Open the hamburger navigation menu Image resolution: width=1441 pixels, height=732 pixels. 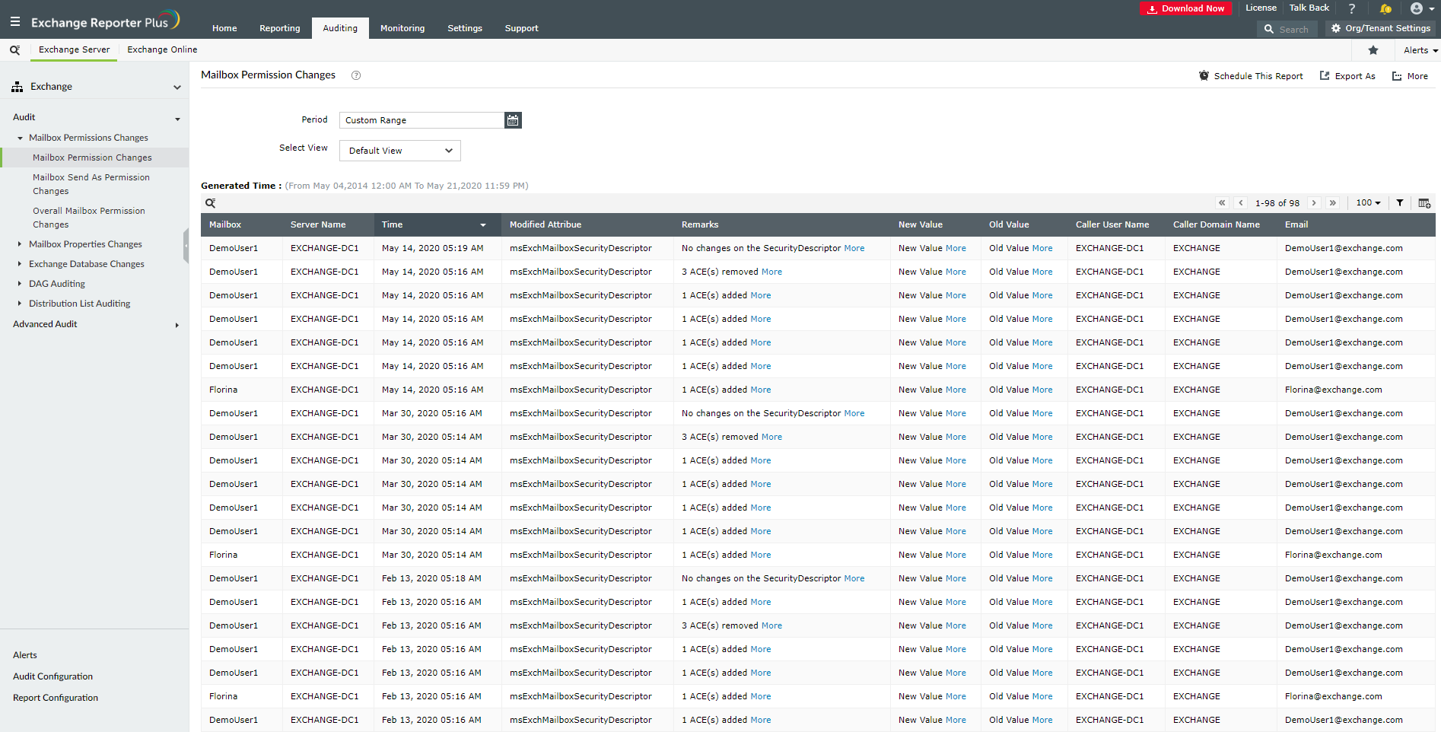pos(15,22)
